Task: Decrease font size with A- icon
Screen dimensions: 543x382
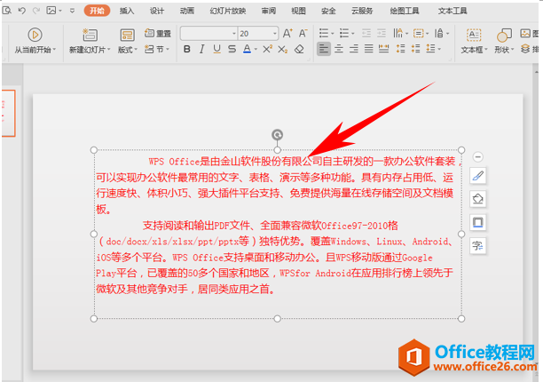Action: tap(303, 33)
